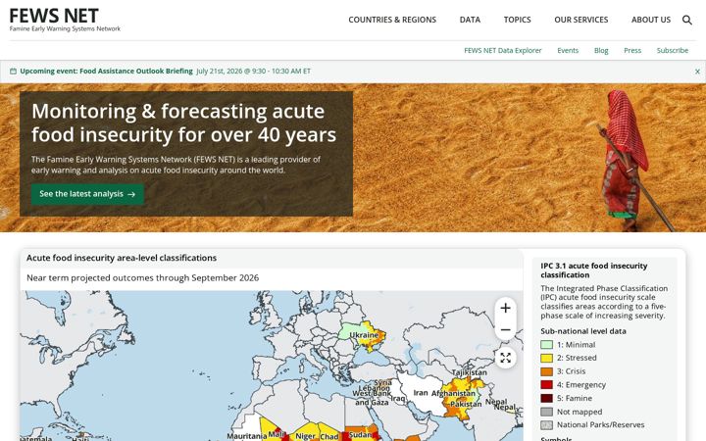Go to FEWS NET Data Explorer

(502, 50)
